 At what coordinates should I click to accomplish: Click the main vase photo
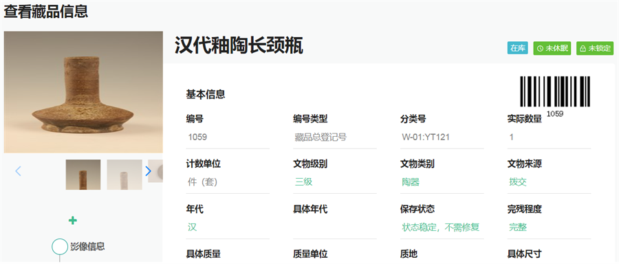[83, 92]
